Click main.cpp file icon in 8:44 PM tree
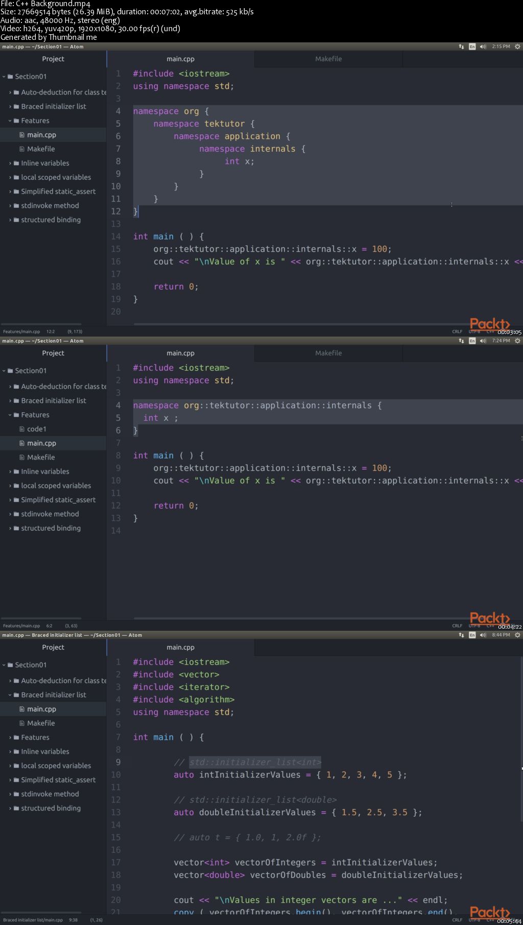 point(22,709)
